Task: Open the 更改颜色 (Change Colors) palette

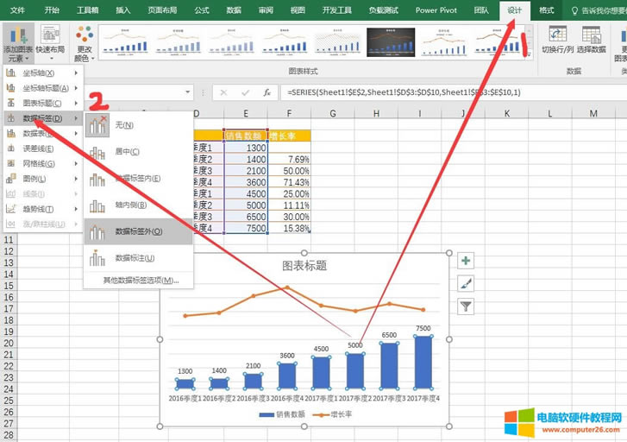Action: click(85, 43)
